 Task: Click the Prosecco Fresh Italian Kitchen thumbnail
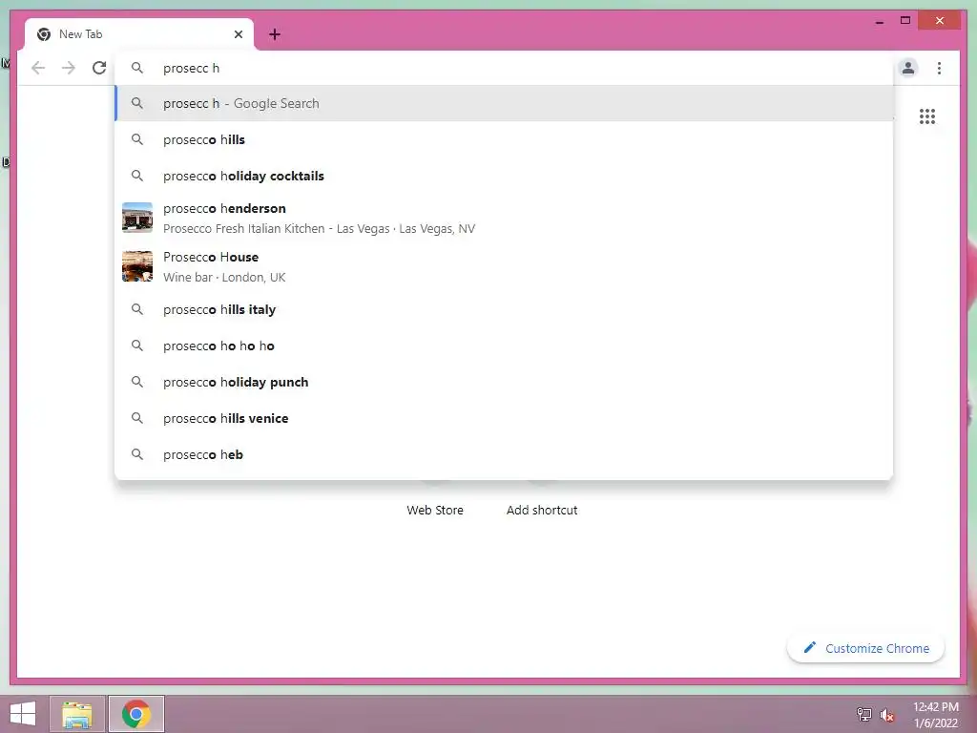(x=137, y=218)
